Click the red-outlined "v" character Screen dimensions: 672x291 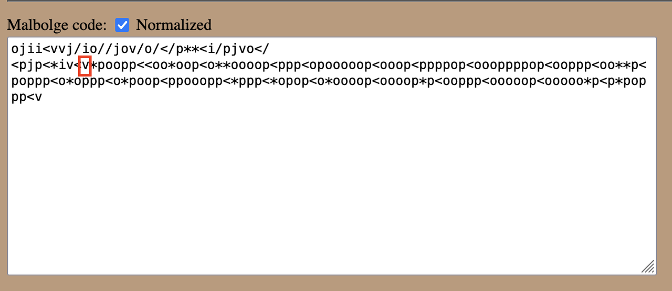pos(85,66)
